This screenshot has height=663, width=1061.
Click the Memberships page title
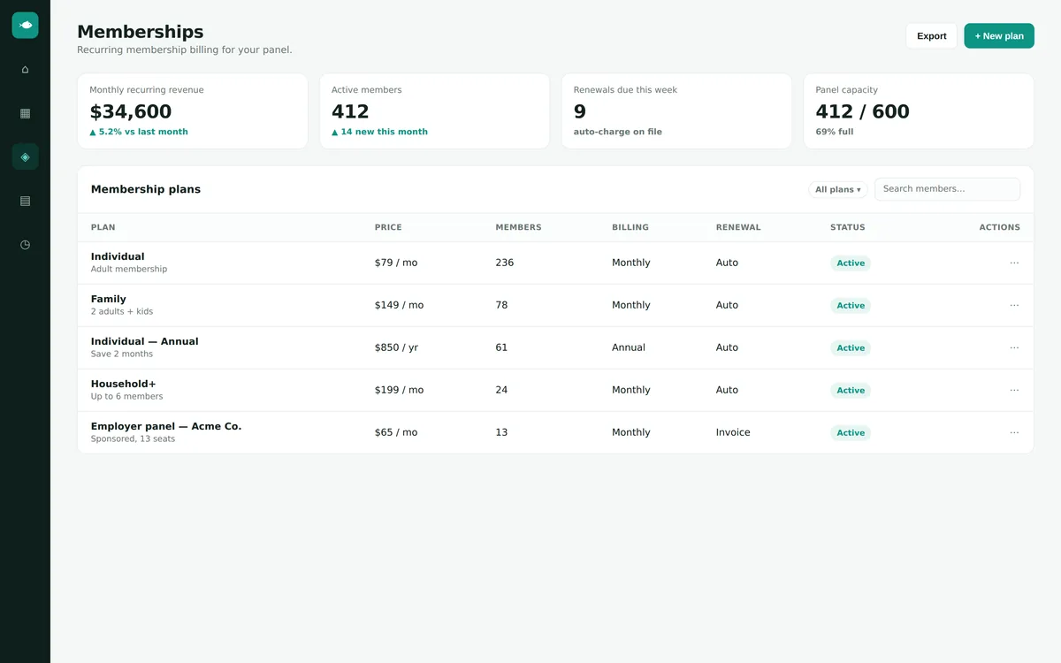141,32
